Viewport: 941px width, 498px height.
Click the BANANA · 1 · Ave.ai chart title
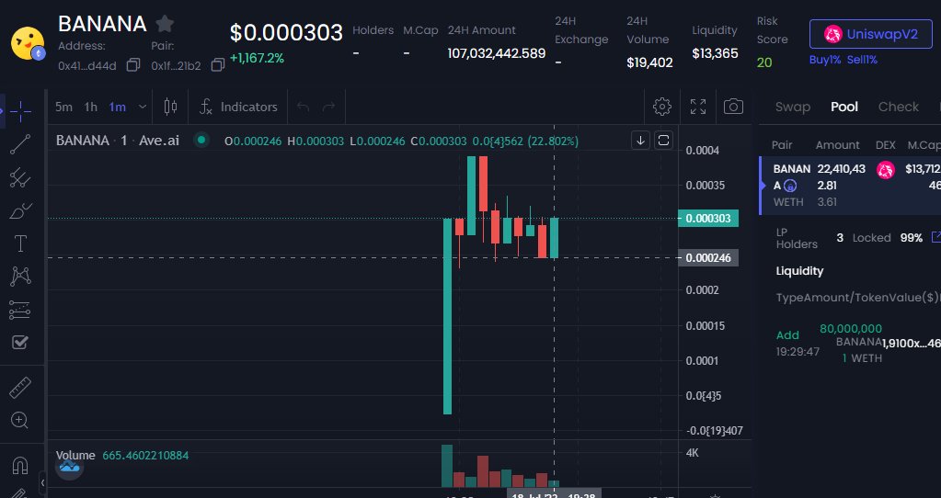[118, 141]
